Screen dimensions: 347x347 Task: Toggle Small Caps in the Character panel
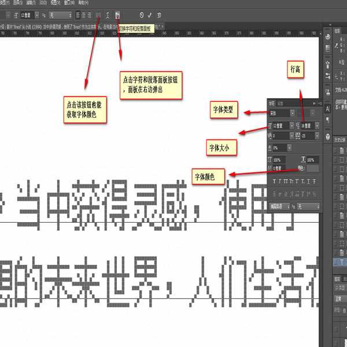tap(291, 182)
